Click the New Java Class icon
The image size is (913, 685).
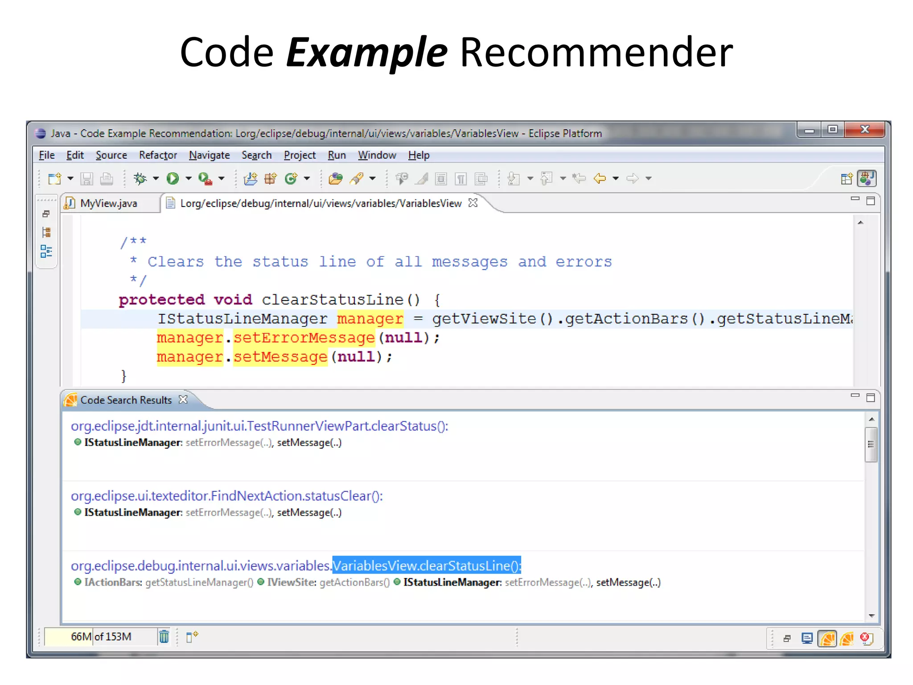291,179
